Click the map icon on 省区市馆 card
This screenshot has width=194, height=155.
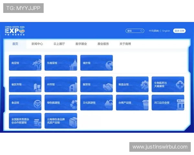(38, 88)
